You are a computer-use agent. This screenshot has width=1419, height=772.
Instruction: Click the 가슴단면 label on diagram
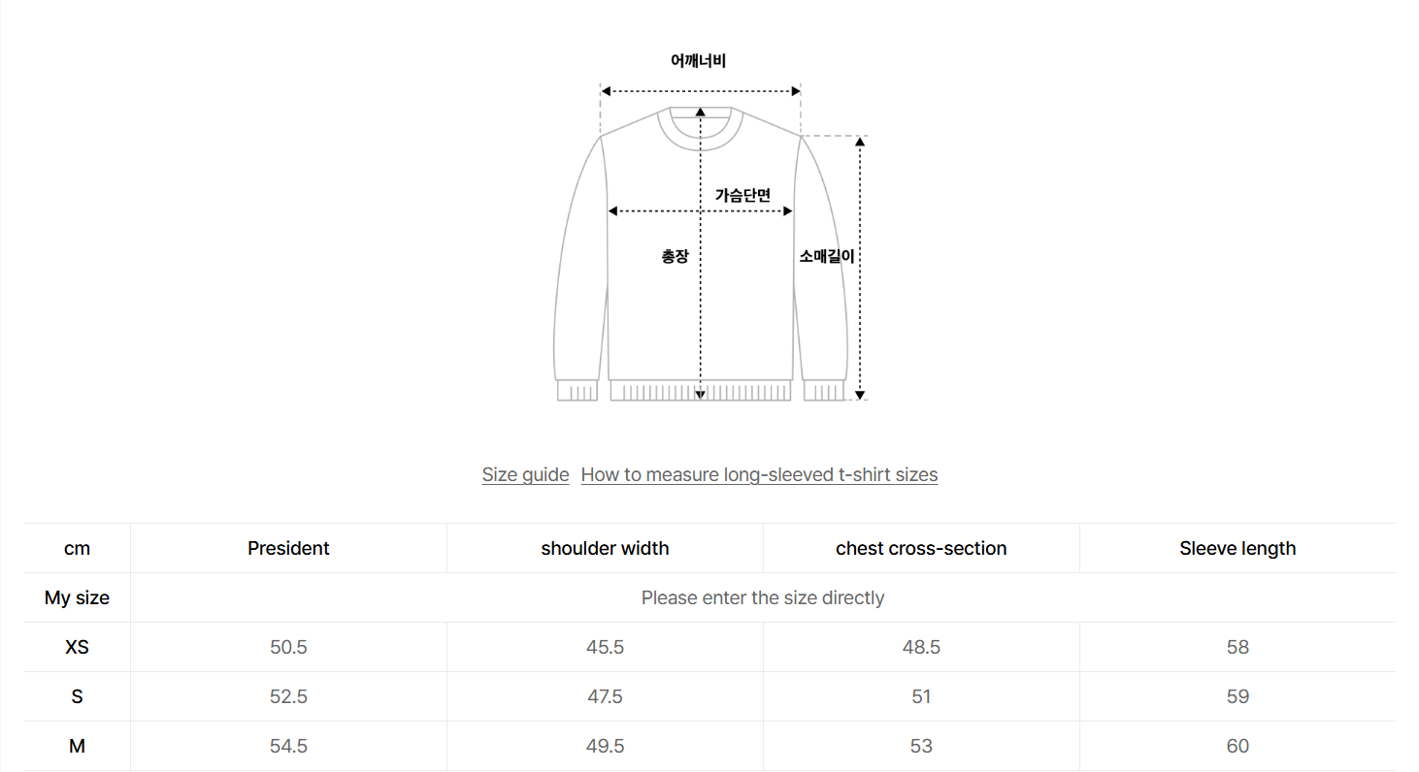742,195
